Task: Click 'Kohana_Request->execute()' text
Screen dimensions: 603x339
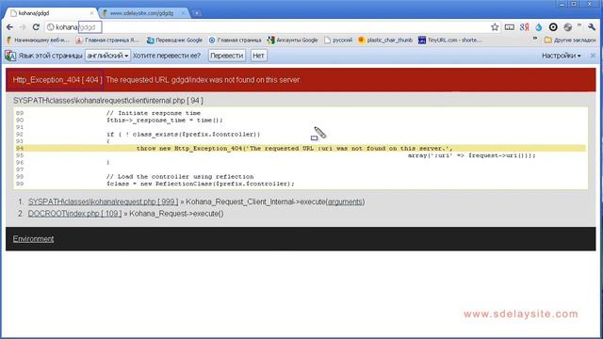Action: pos(176,214)
